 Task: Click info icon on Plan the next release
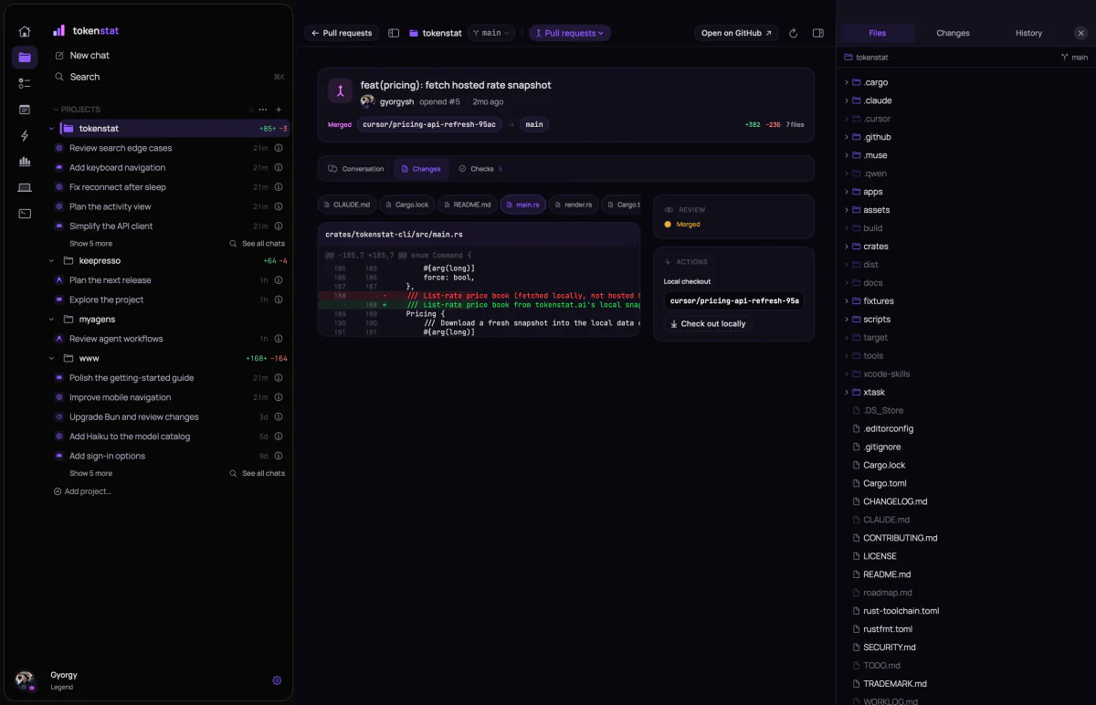(x=279, y=280)
